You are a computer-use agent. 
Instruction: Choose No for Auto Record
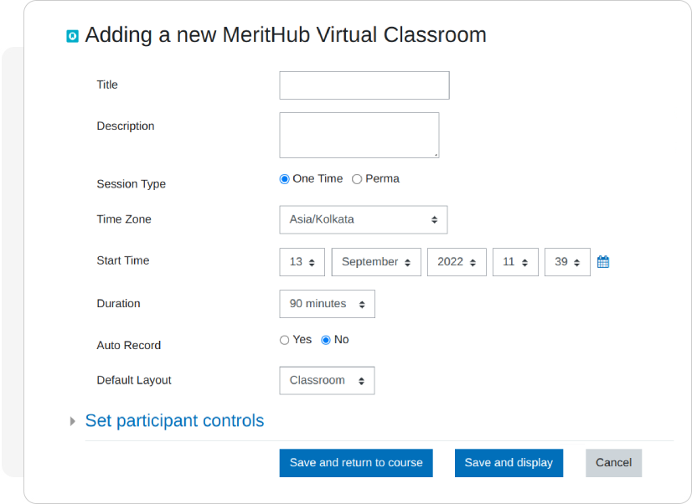[x=326, y=340]
